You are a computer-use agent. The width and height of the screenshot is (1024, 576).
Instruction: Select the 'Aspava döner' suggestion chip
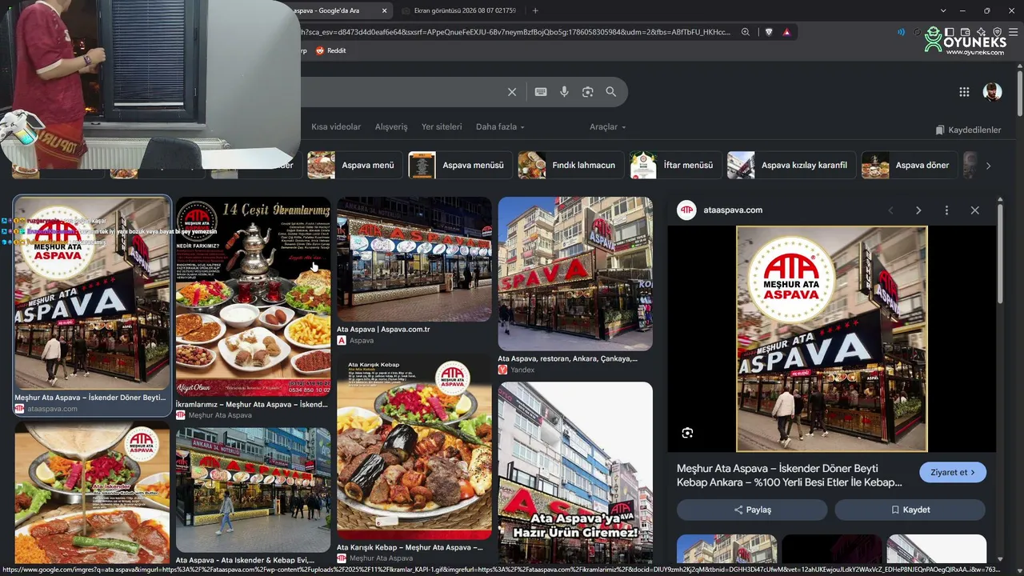[909, 166]
